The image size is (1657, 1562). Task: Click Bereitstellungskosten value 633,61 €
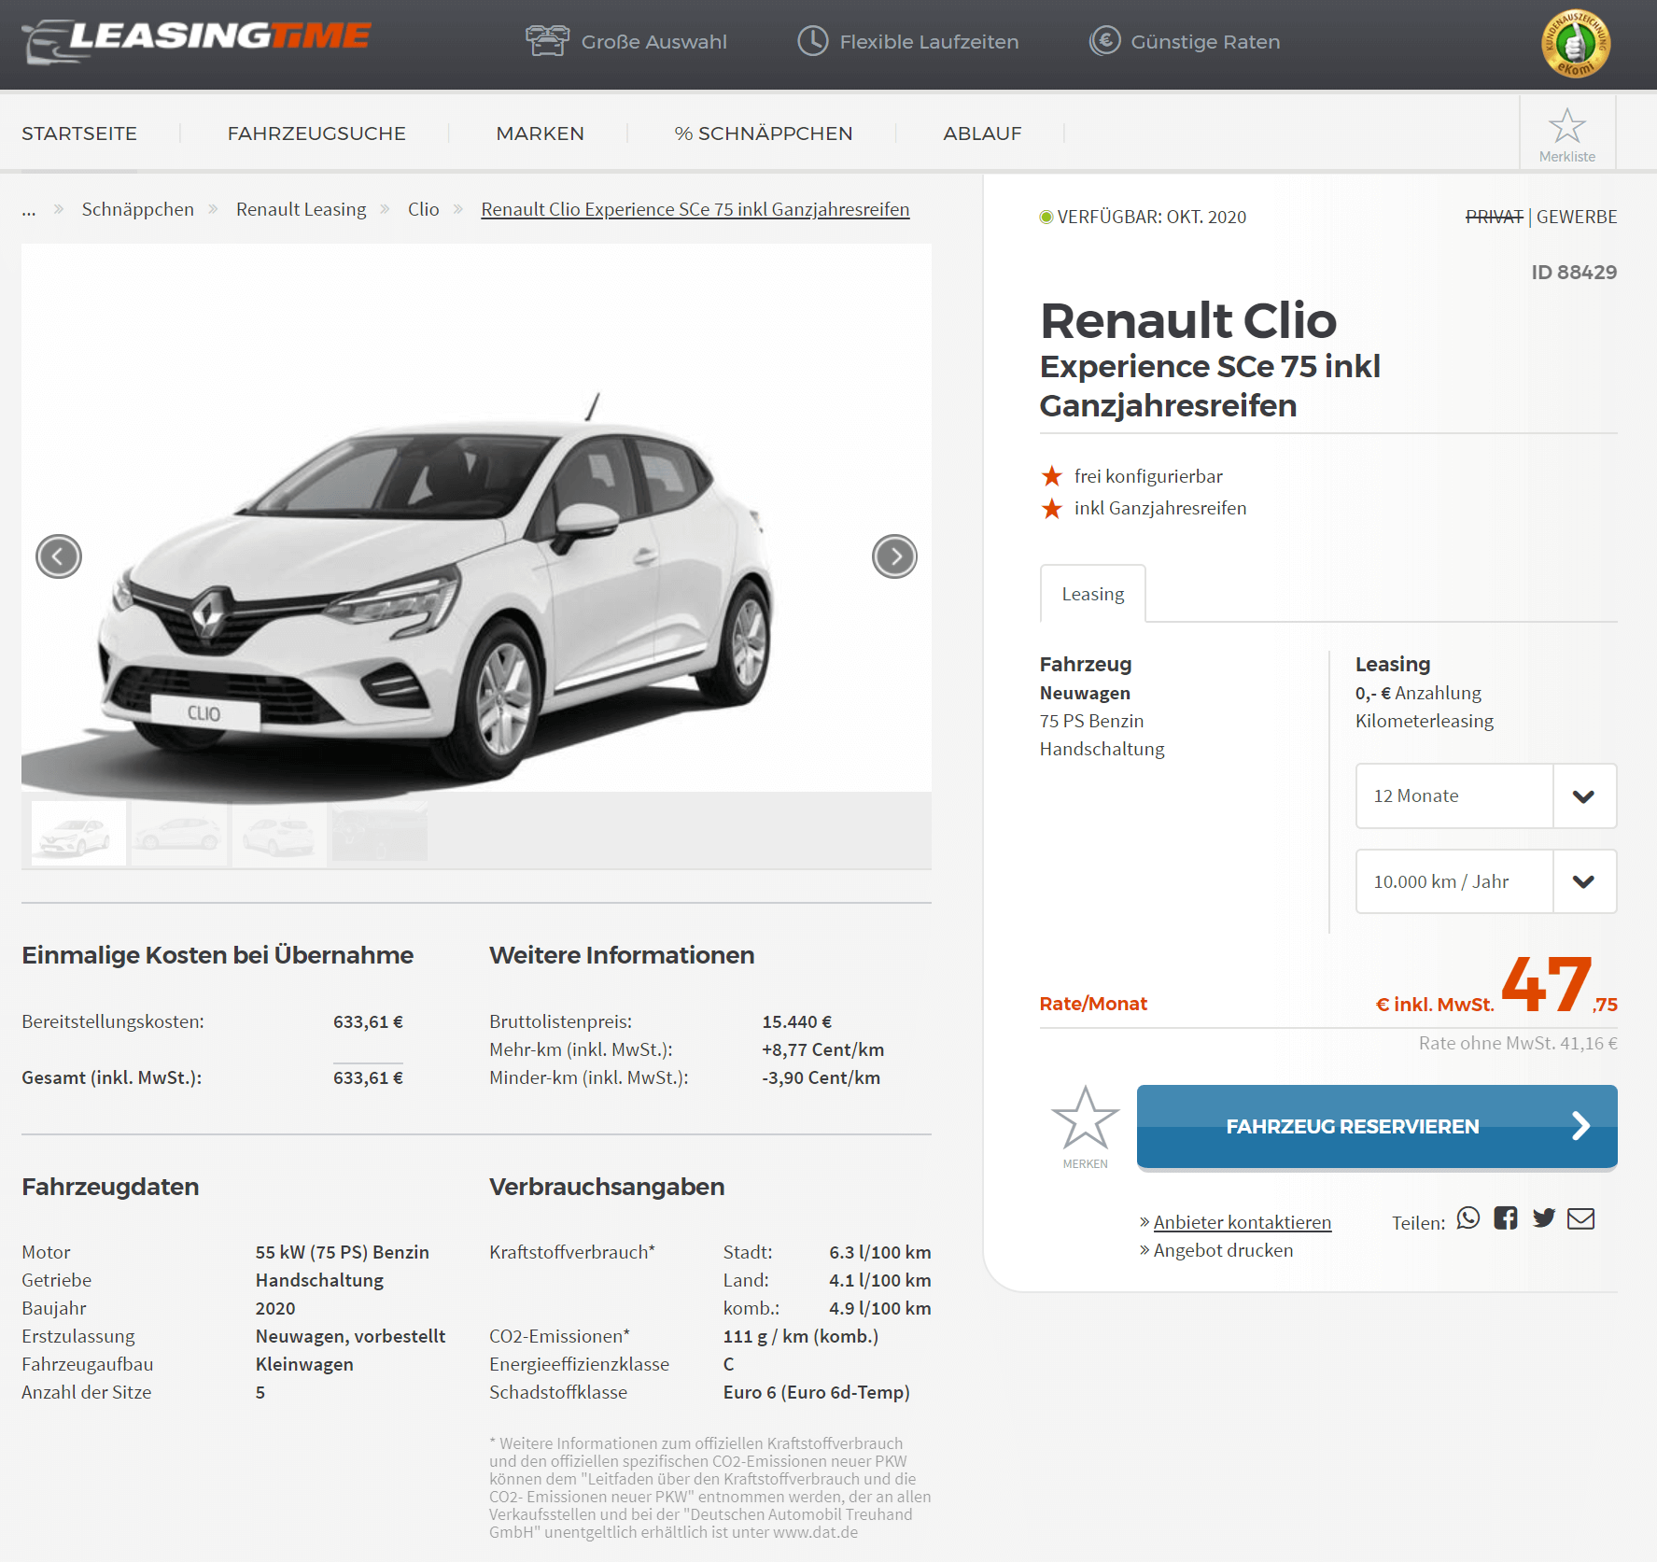point(368,1021)
